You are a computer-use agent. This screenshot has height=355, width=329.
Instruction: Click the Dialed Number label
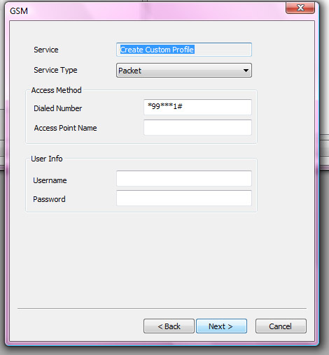58,108
